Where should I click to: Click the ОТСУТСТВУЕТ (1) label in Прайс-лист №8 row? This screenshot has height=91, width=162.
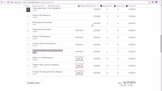pyautogui.click(x=79, y=57)
